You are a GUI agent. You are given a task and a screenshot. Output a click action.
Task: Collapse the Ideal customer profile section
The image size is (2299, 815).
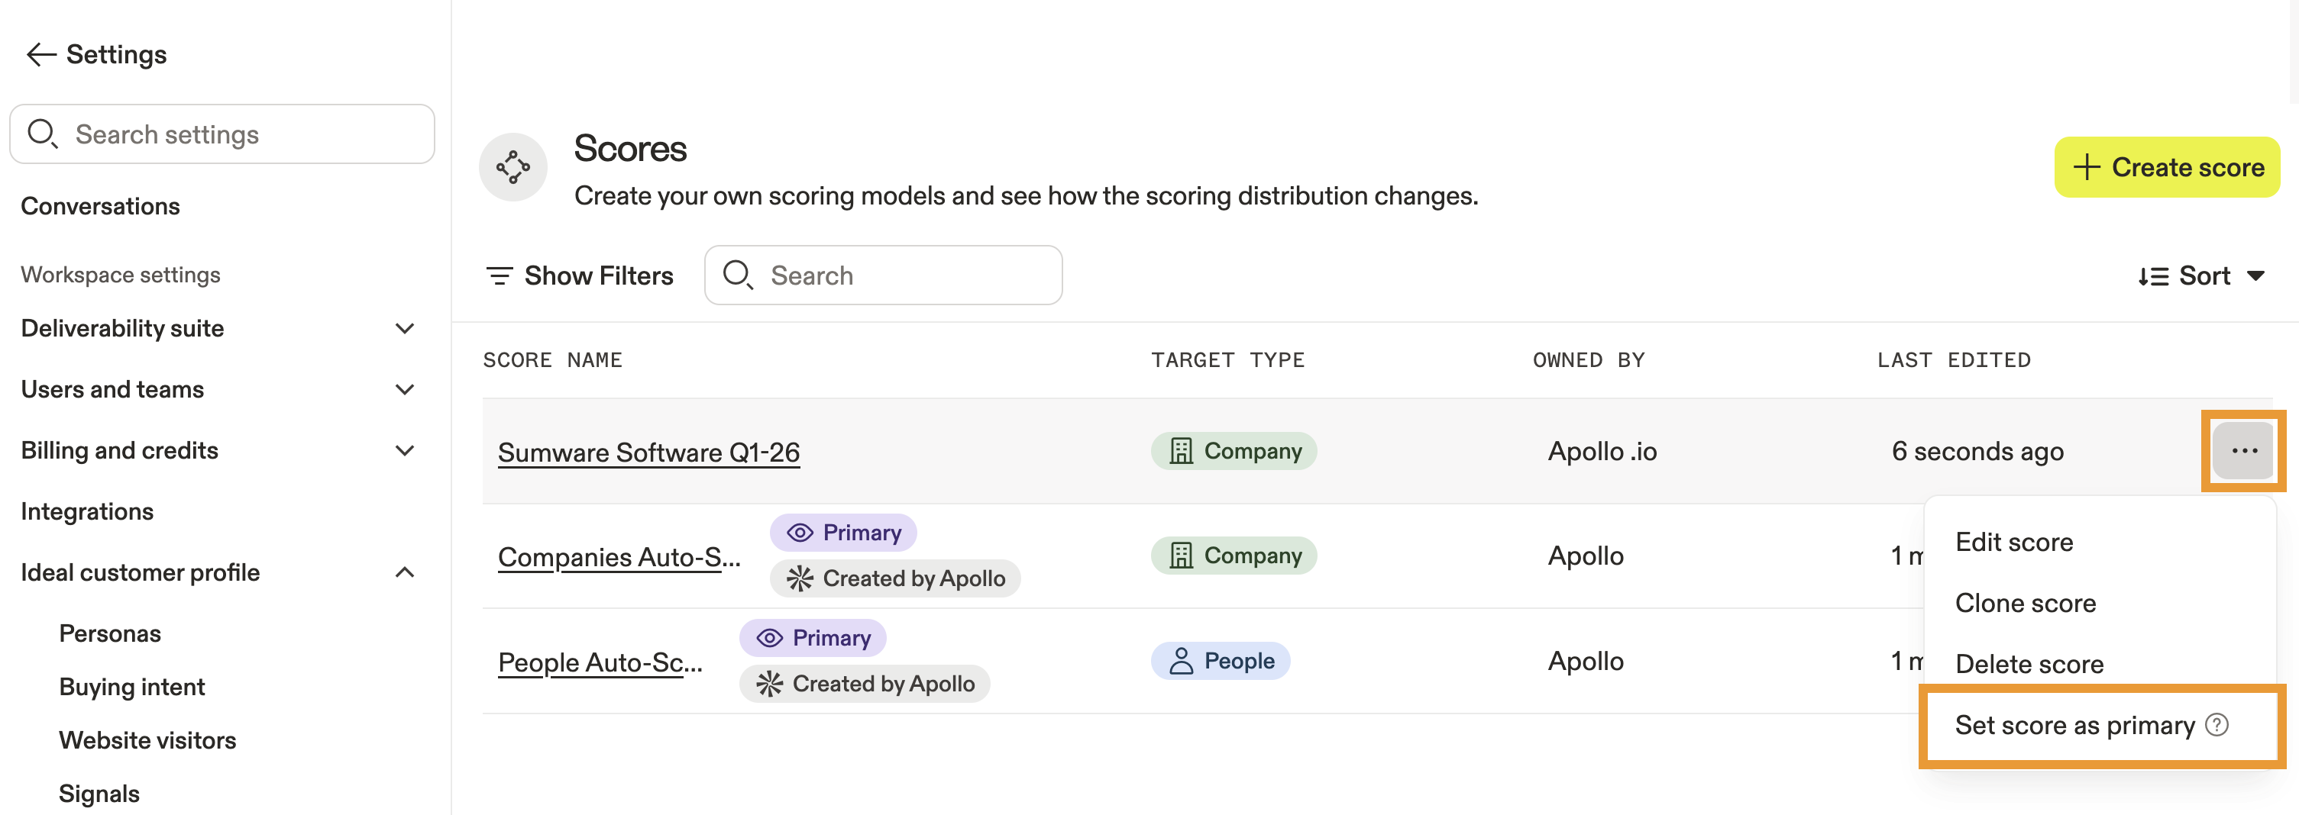coord(404,572)
